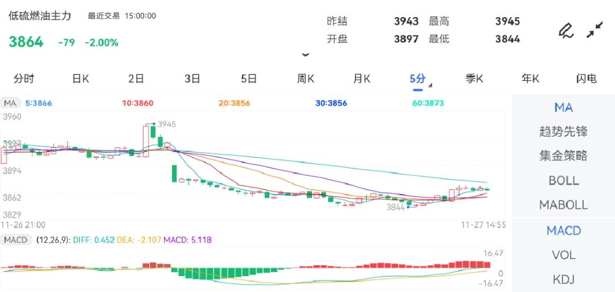Click the 60:3873 MA value

click(x=428, y=104)
